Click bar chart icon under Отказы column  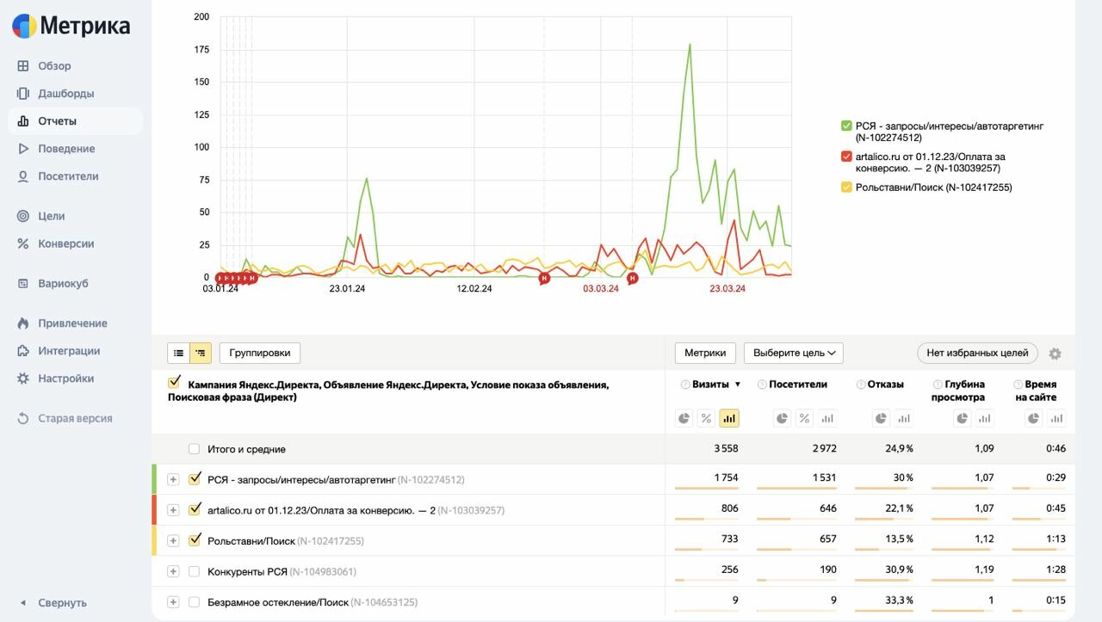(904, 418)
